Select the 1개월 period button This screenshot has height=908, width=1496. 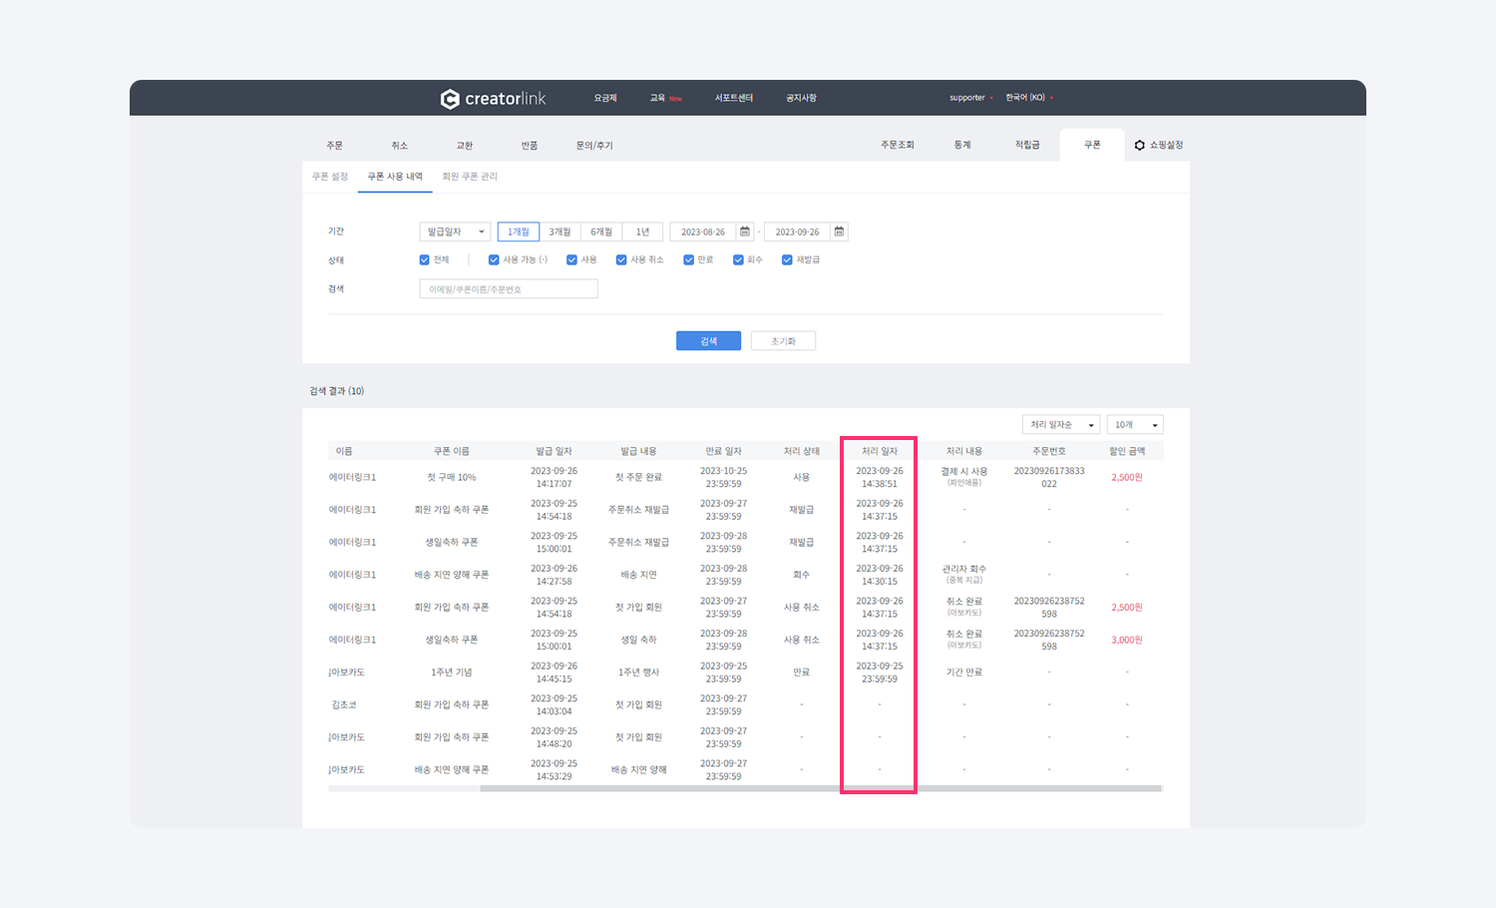(x=519, y=231)
